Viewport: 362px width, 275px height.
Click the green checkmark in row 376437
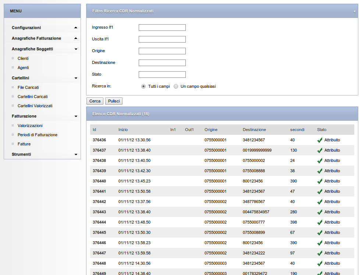(320, 151)
